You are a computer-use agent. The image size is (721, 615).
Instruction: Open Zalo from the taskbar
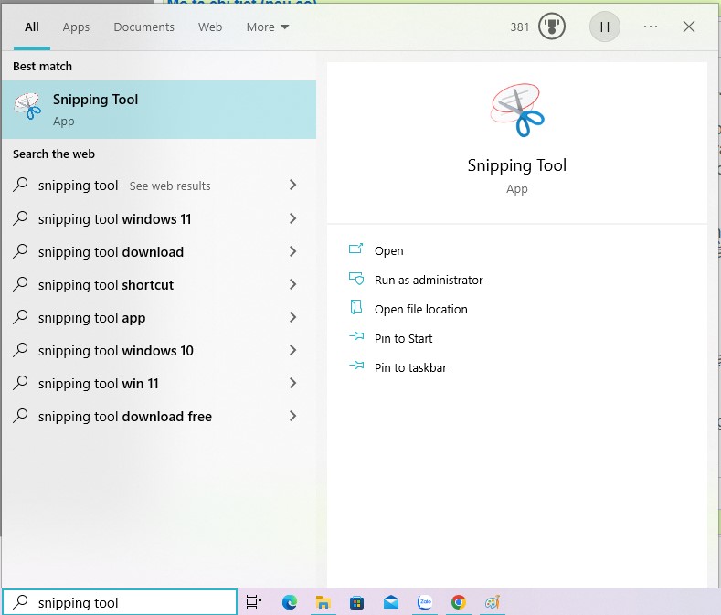tap(425, 602)
